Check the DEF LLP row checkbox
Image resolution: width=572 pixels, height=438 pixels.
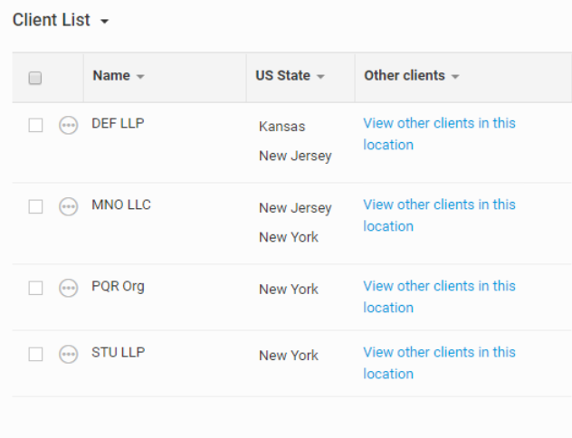(35, 126)
